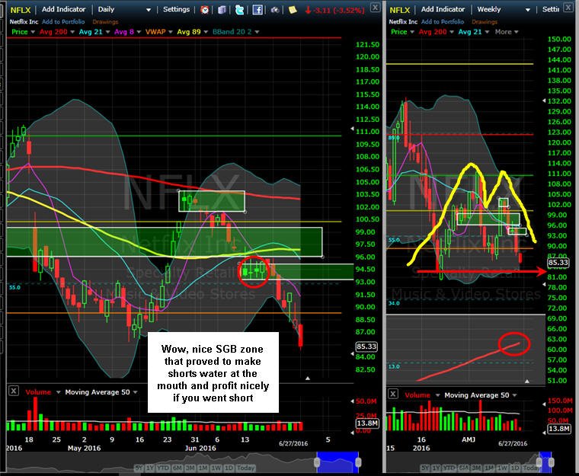Click the camera snapshot icon

(x=275, y=10)
